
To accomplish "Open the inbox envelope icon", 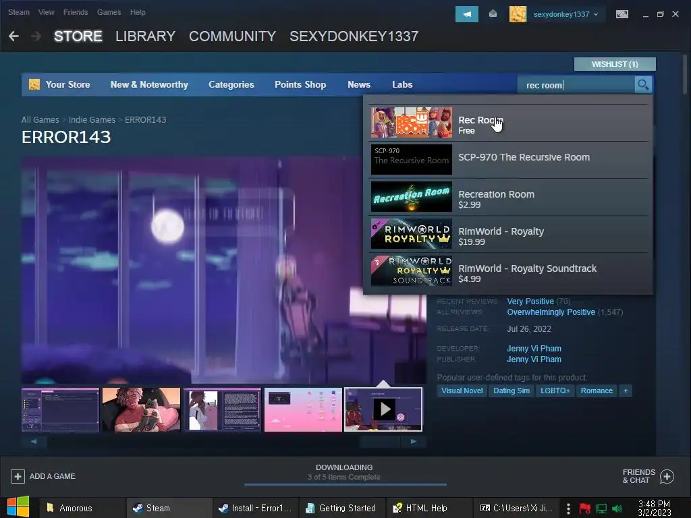I will click(493, 14).
